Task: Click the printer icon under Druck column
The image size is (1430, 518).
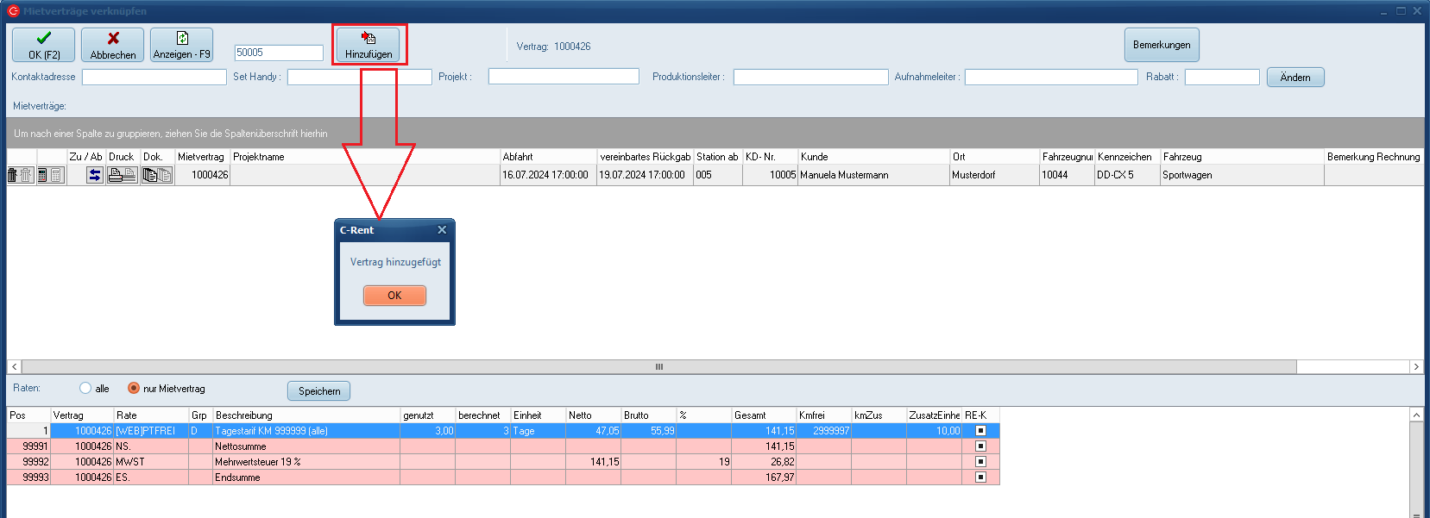Action: pos(117,175)
